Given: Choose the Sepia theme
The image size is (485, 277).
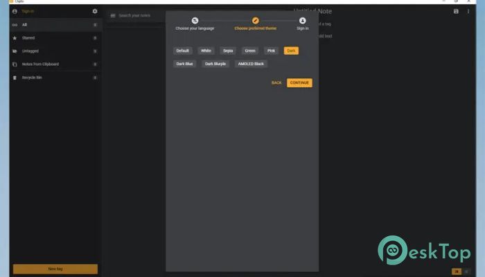Looking at the screenshot, I should point(228,51).
